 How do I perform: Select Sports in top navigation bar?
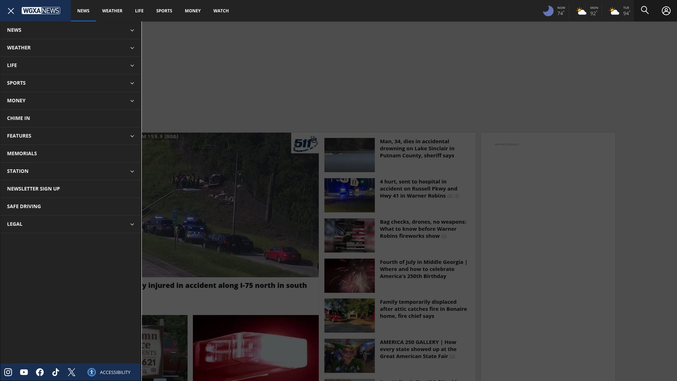click(164, 11)
